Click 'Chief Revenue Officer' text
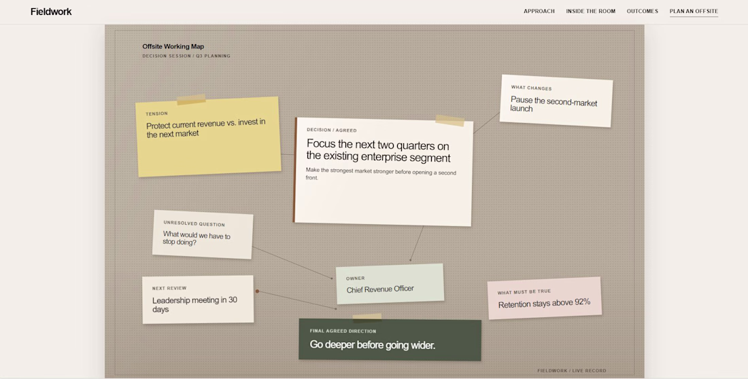The width and height of the screenshot is (748, 379). (x=380, y=289)
